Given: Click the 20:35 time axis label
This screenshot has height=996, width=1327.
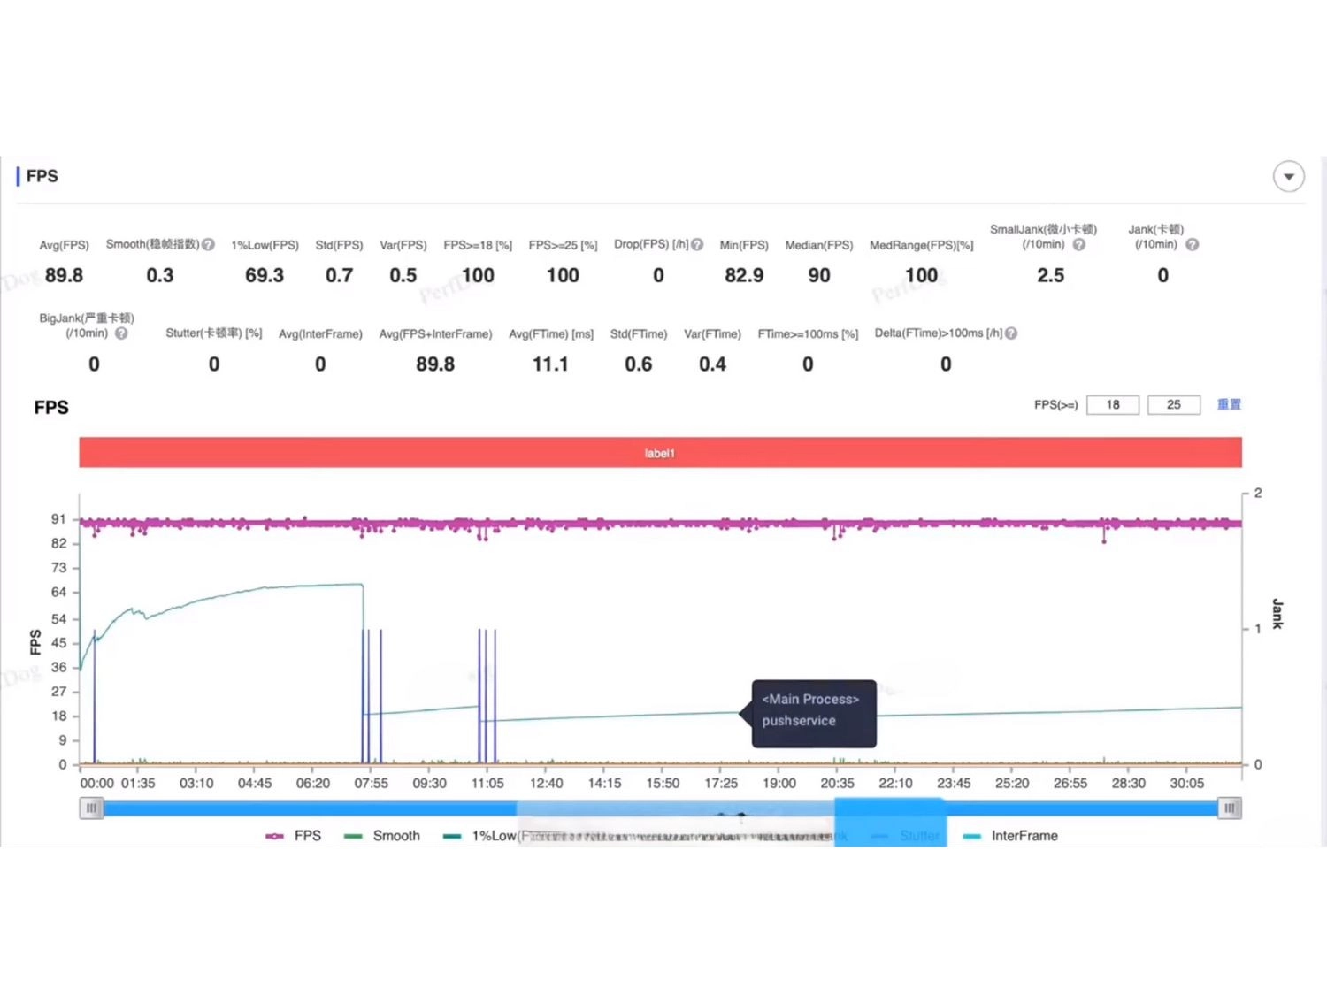Looking at the screenshot, I should pos(837,784).
